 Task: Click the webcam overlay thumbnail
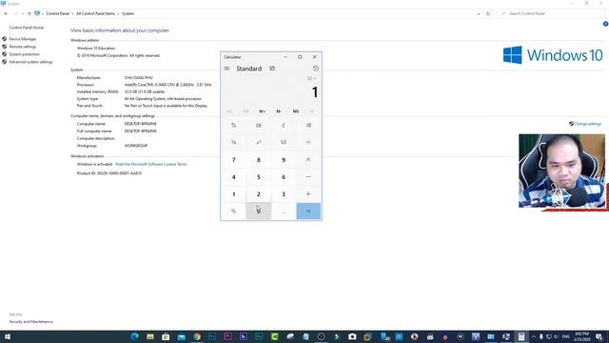(x=561, y=171)
